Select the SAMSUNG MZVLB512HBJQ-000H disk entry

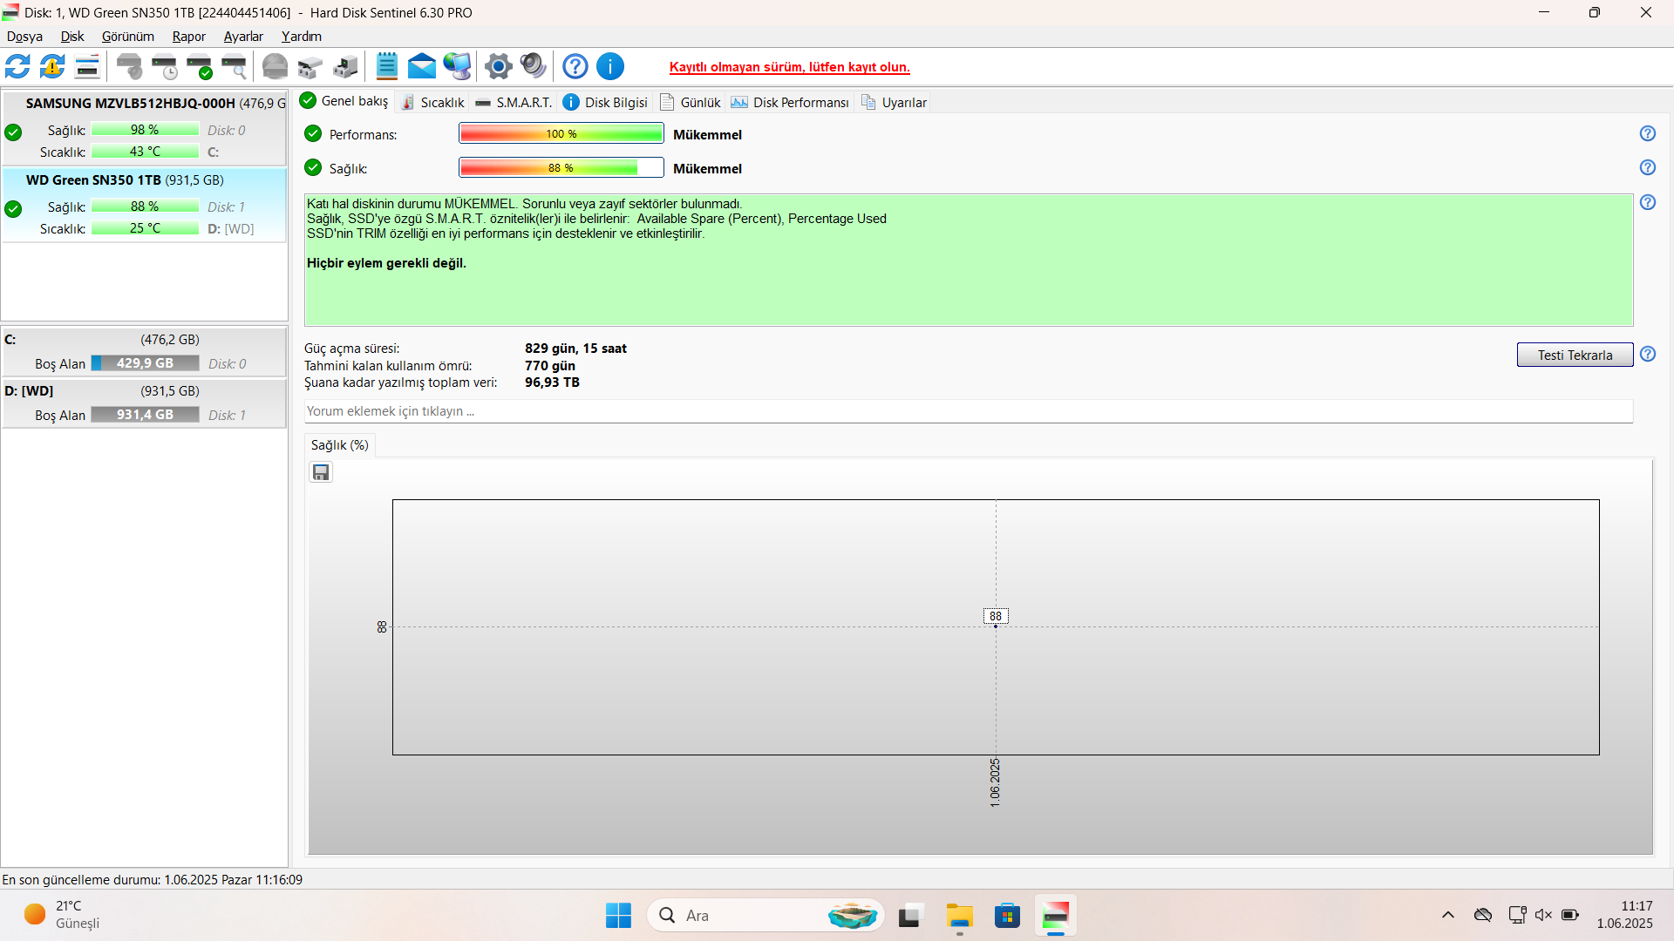(x=144, y=127)
